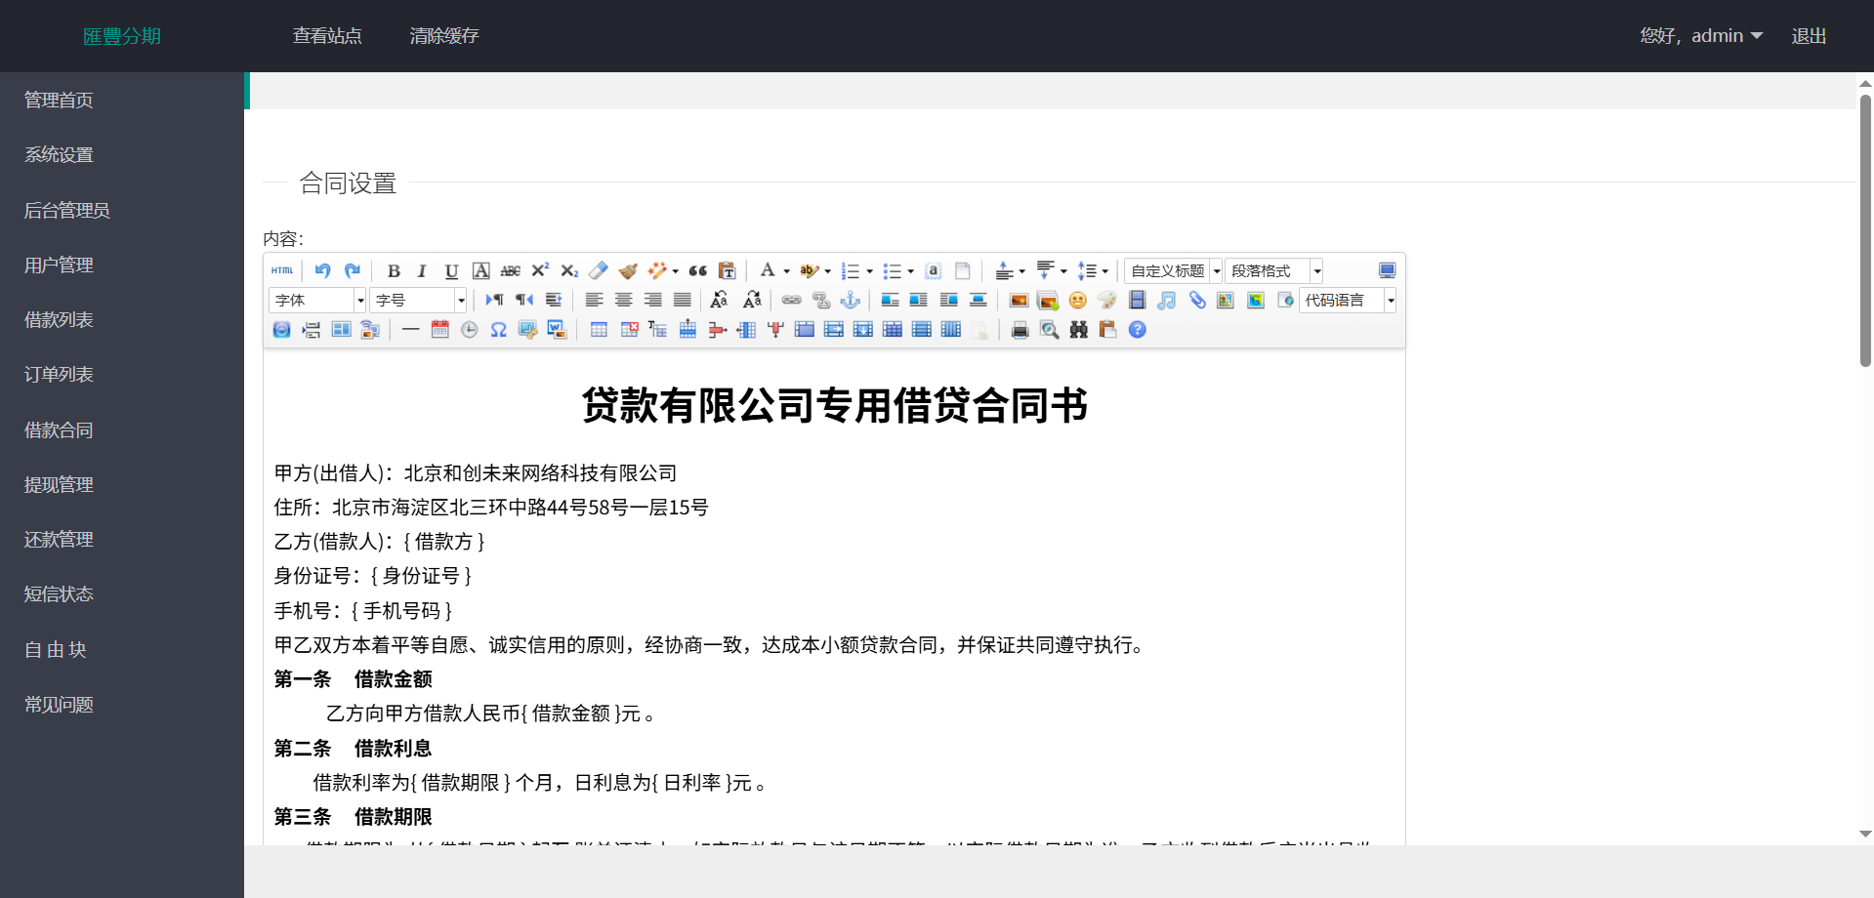Toggle underline formatting
The width and height of the screenshot is (1874, 898).
coord(451,271)
